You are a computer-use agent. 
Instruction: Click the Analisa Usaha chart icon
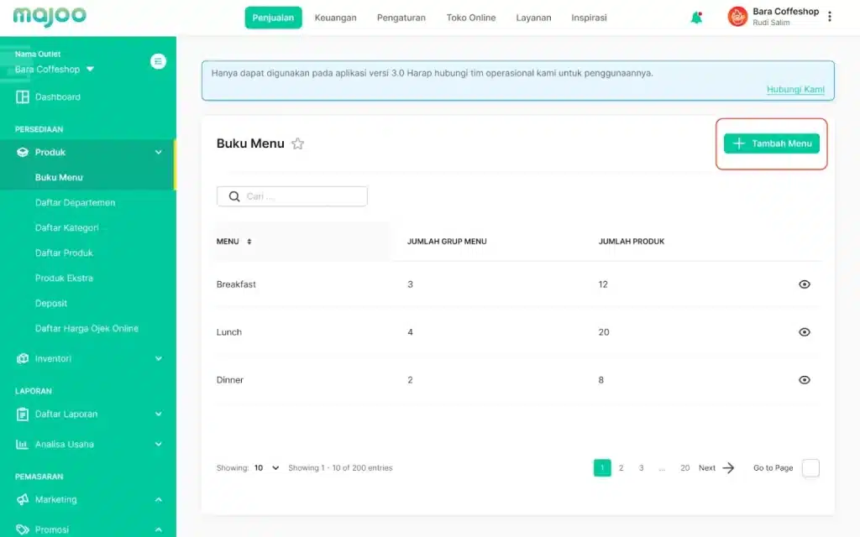tap(22, 445)
